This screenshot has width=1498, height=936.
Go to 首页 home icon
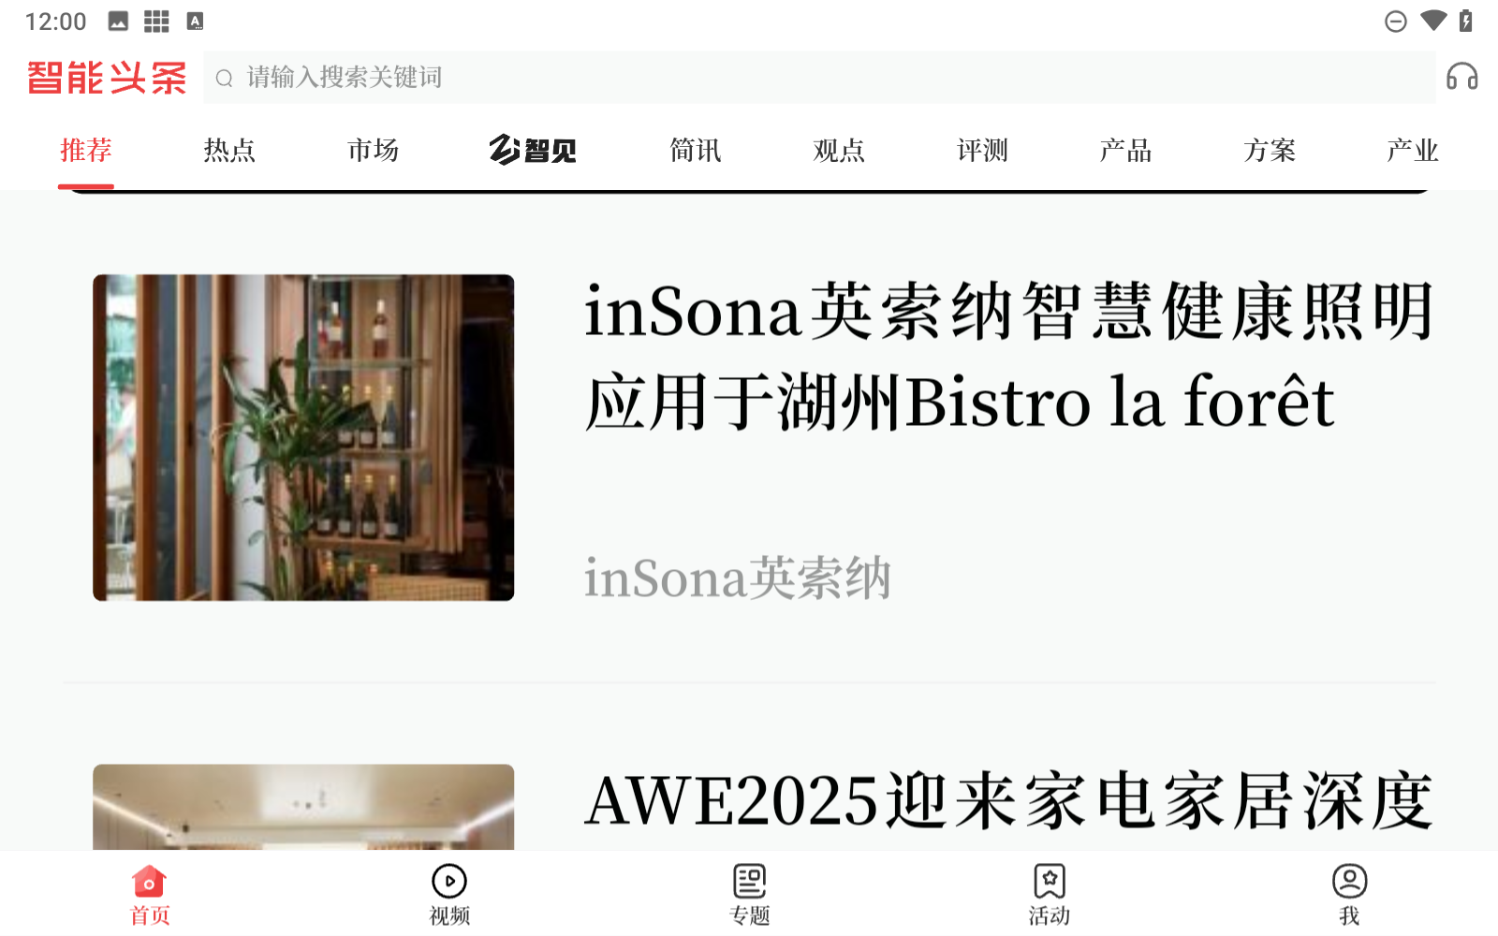tap(149, 881)
